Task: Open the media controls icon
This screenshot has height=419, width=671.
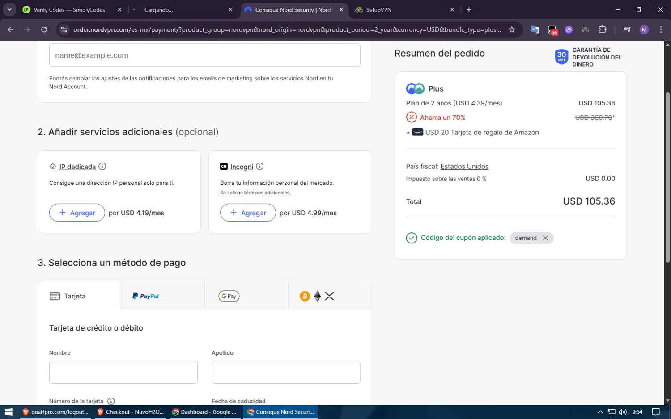Action: pos(627,29)
